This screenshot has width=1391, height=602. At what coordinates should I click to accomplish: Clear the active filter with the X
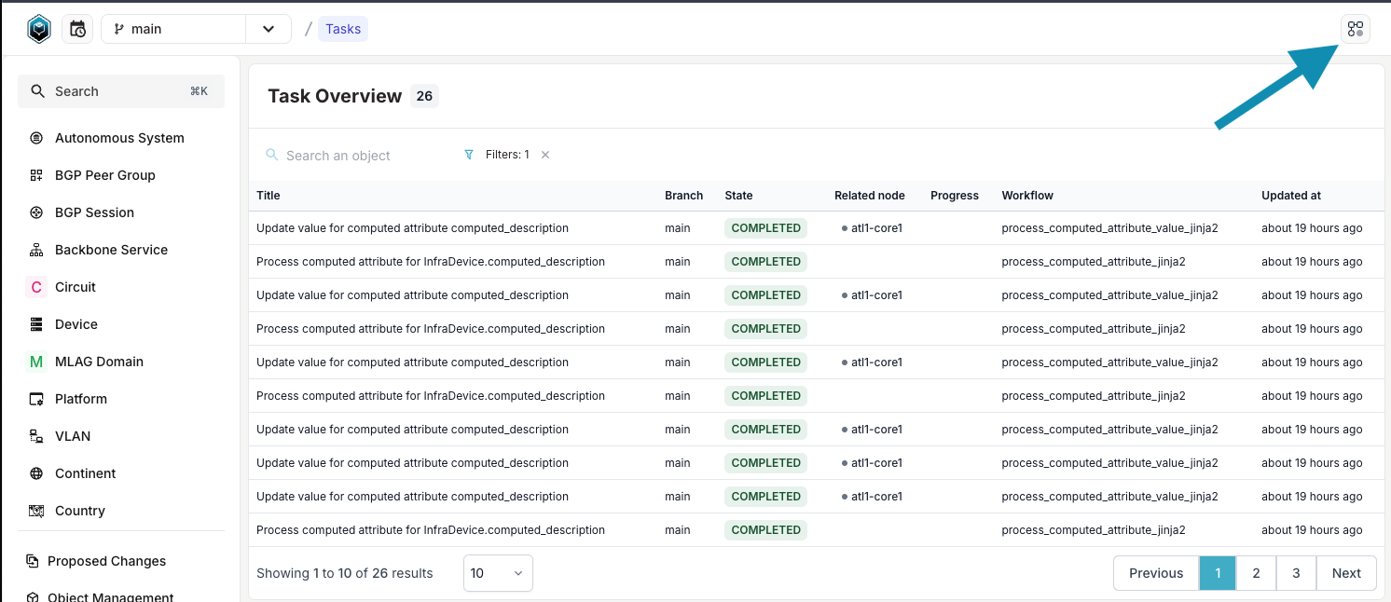[x=544, y=155]
